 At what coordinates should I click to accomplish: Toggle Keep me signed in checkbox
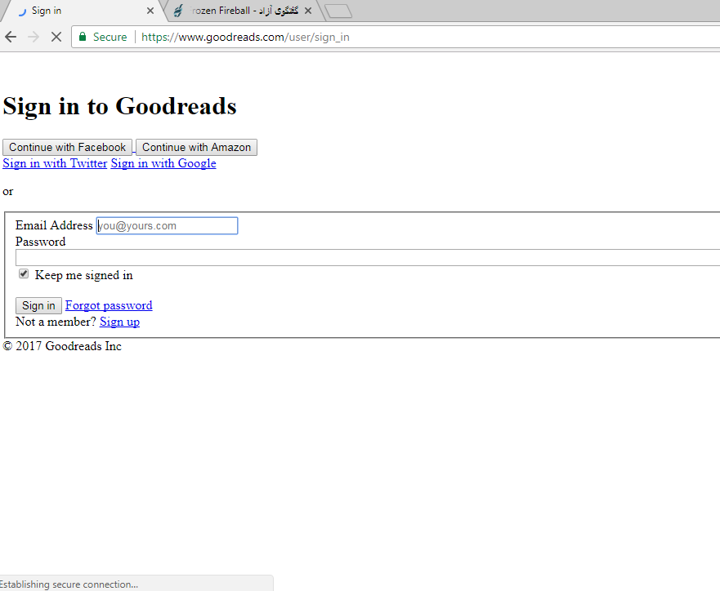coord(24,273)
